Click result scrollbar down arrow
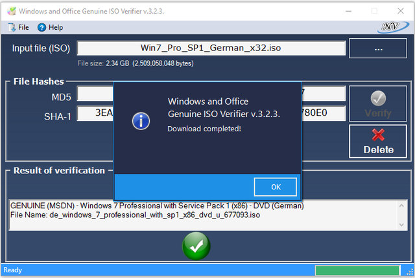This screenshot has width=415, height=278. click(x=401, y=224)
